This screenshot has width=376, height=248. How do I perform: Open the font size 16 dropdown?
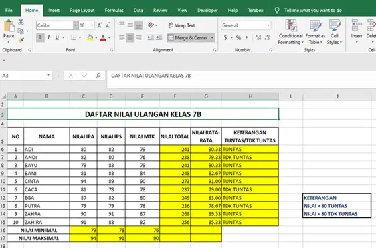(92, 25)
